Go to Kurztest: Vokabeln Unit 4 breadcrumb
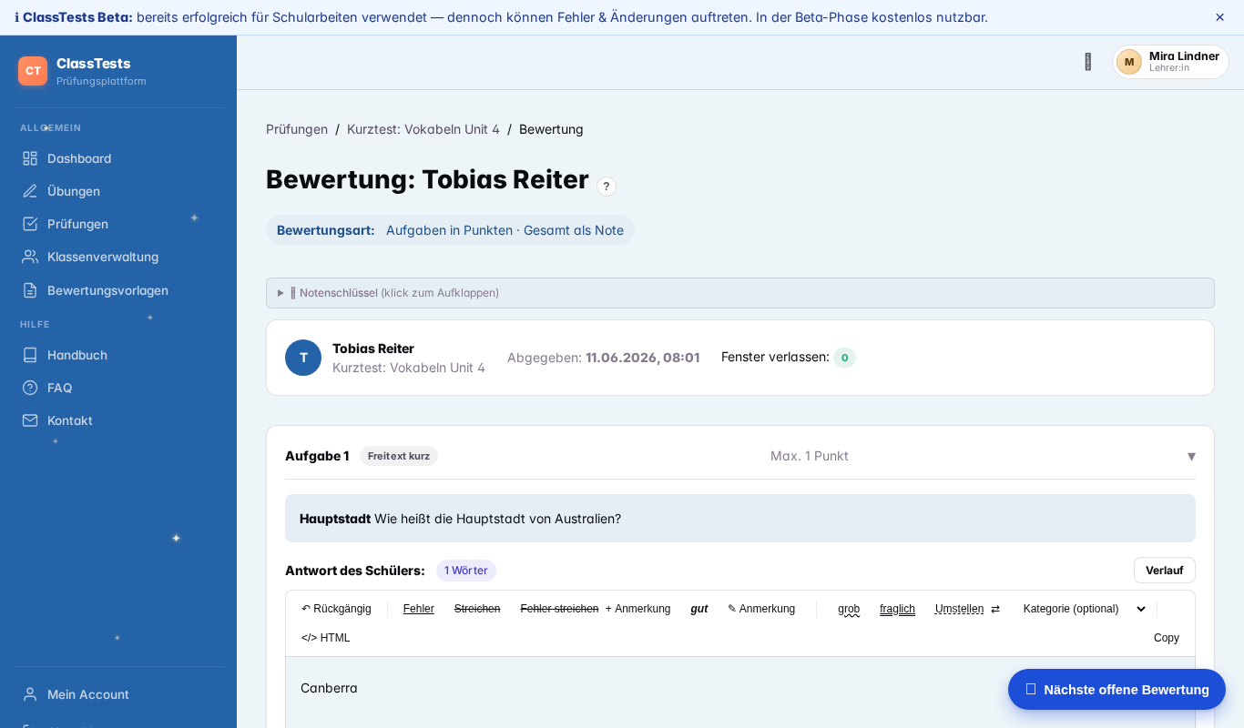 pos(423,129)
